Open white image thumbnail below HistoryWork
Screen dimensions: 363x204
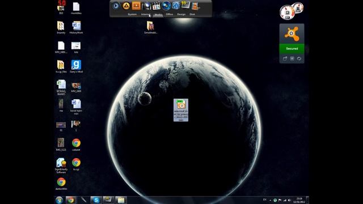(x=76, y=47)
